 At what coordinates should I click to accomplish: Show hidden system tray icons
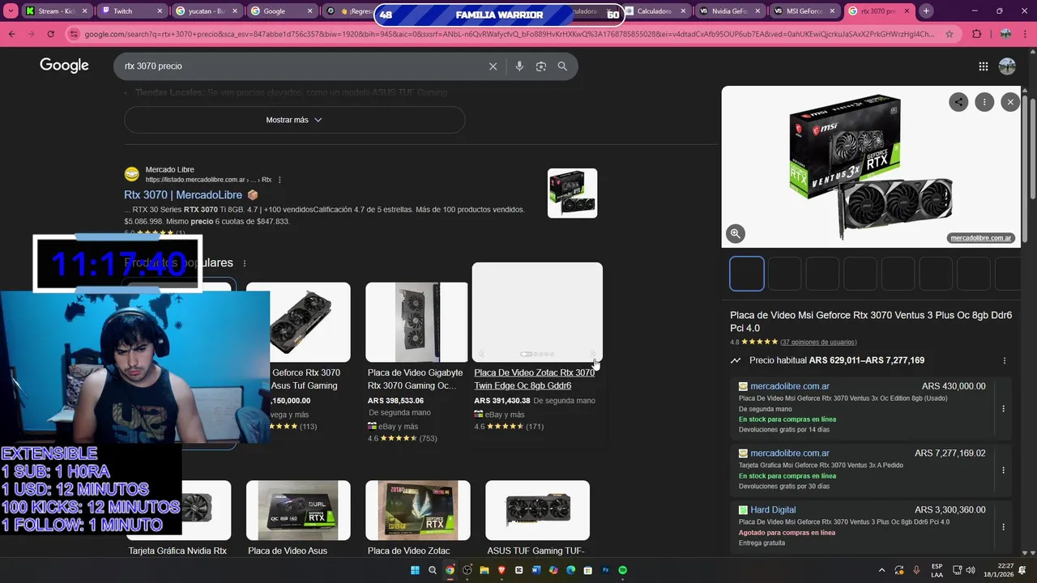click(x=882, y=570)
